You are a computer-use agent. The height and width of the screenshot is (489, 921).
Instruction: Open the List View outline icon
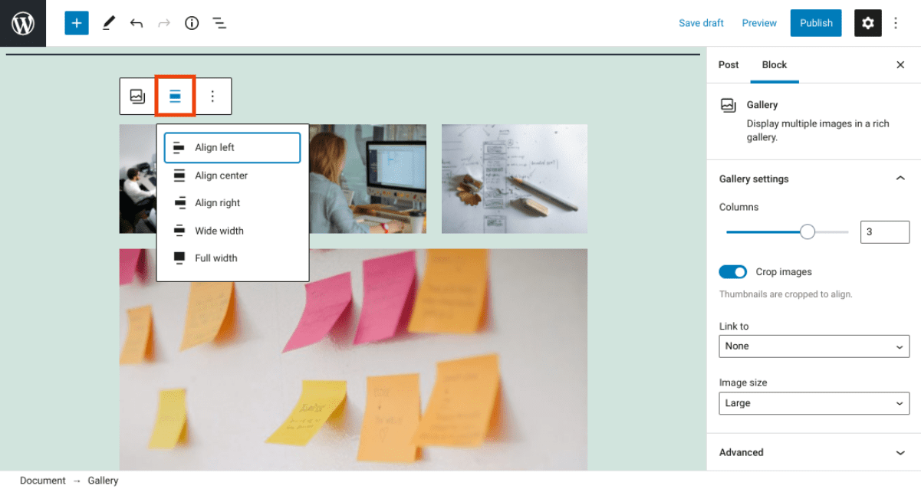pos(219,23)
